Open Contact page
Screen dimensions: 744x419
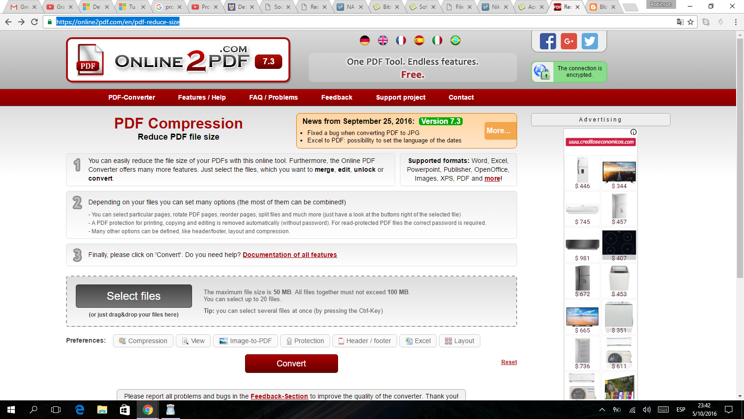pyautogui.click(x=461, y=97)
